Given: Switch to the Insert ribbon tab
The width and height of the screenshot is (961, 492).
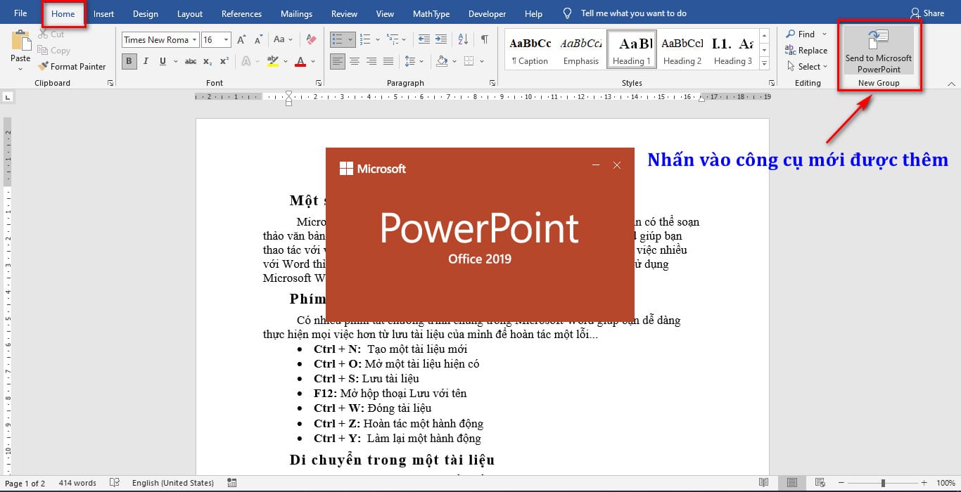Looking at the screenshot, I should point(103,13).
